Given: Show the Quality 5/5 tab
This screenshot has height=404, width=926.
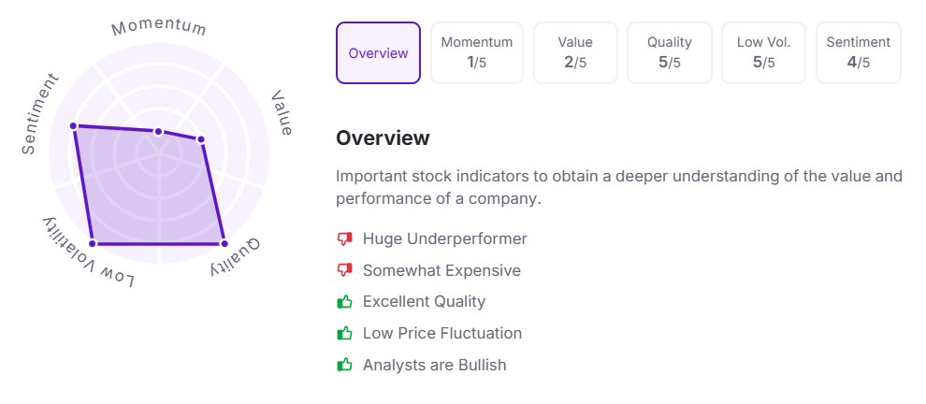Looking at the screenshot, I should coord(670,53).
